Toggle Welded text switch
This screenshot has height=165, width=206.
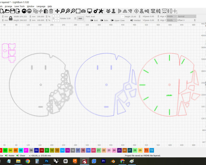tap(131, 20)
